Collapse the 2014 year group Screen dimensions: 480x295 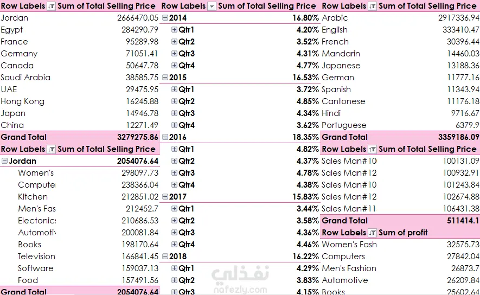coord(165,18)
